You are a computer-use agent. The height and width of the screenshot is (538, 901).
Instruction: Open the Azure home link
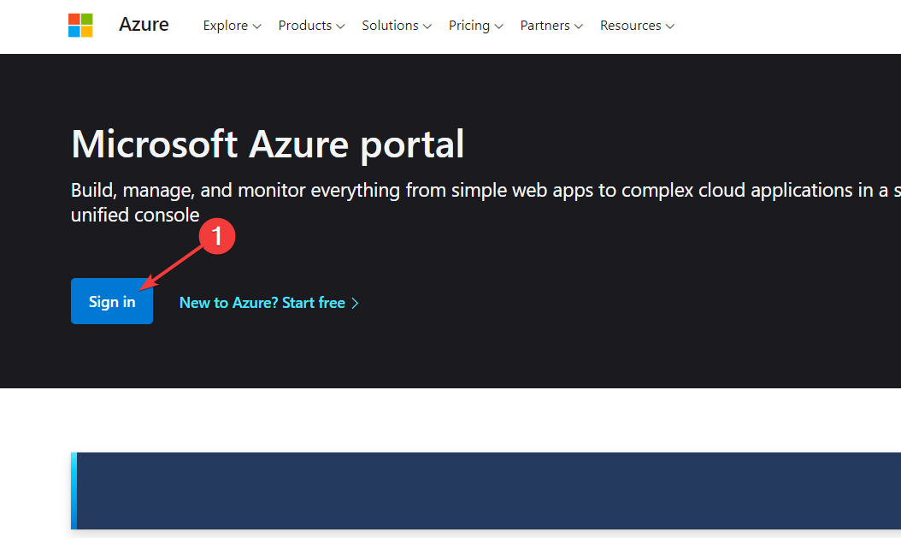click(144, 25)
